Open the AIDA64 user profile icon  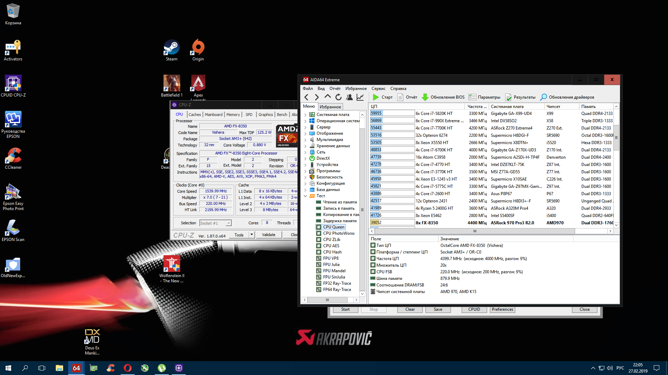coord(349,97)
